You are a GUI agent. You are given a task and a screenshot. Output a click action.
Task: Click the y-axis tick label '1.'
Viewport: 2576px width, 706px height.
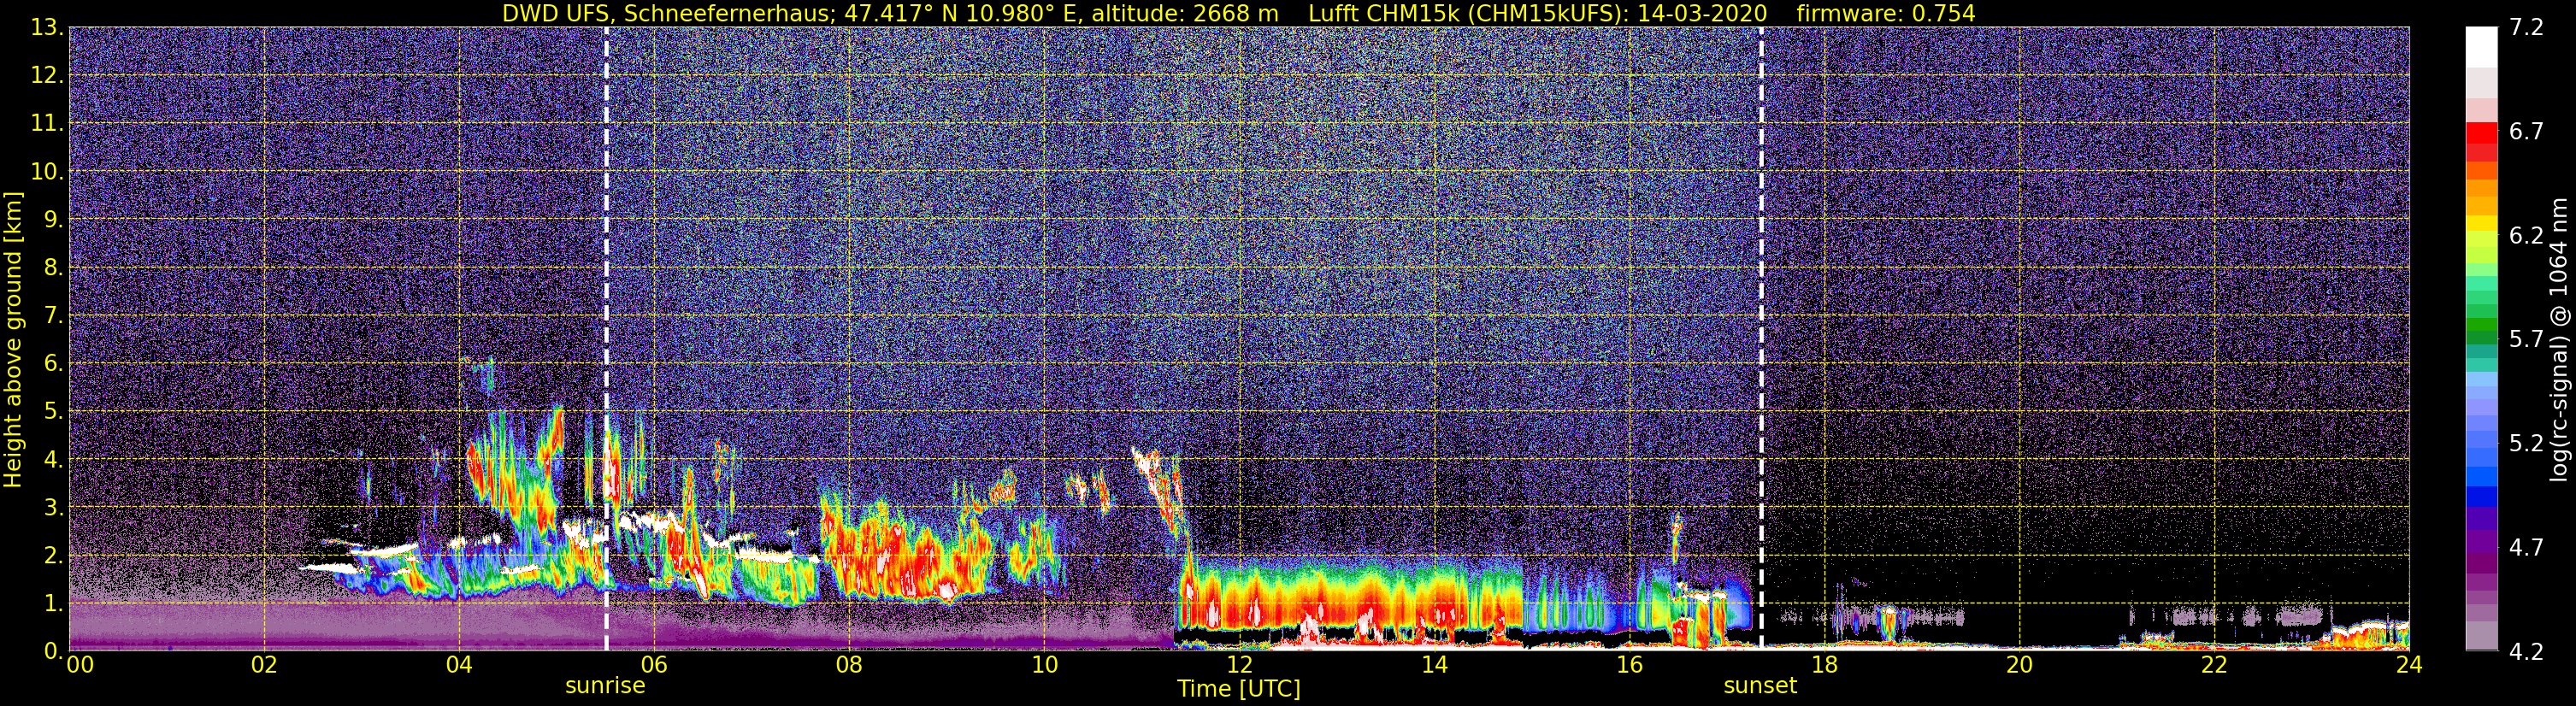pyautogui.click(x=53, y=604)
